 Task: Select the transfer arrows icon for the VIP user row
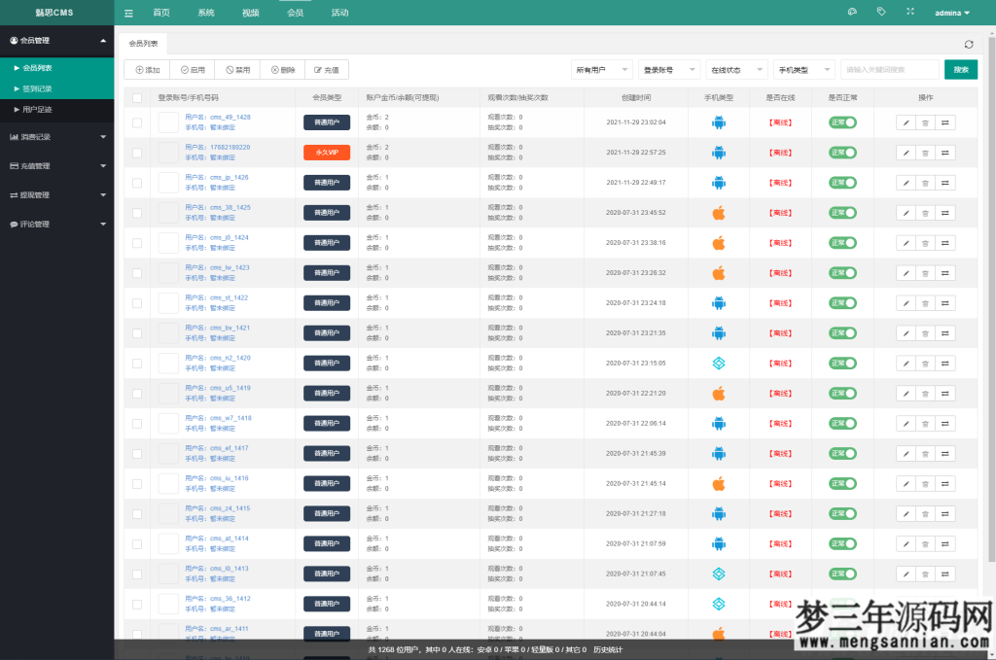(x=944, y=153)
